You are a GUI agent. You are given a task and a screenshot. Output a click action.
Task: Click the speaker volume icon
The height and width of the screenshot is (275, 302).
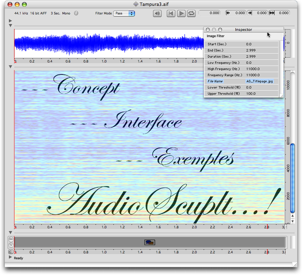[158, 14]
